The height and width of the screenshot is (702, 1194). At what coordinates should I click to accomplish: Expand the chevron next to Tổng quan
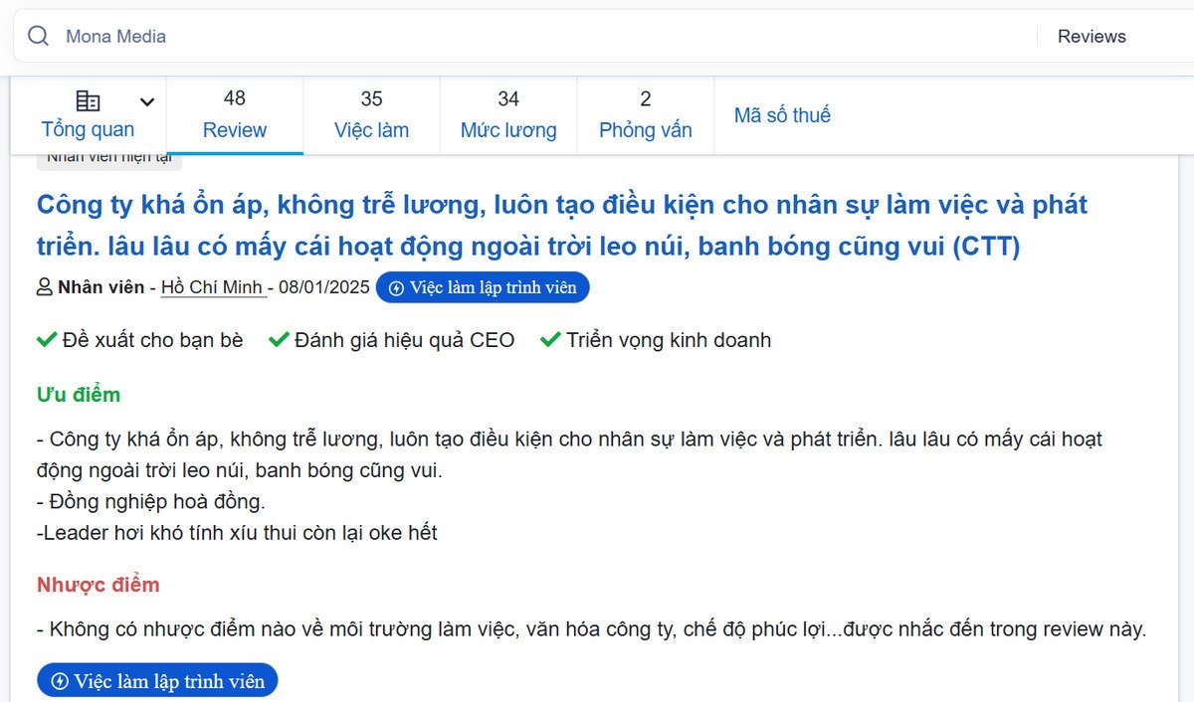click(147, 101)
